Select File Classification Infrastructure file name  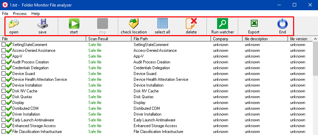tap(37, 132)
